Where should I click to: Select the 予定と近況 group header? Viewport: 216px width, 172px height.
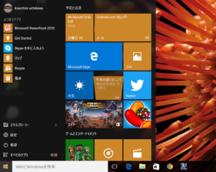73,8
